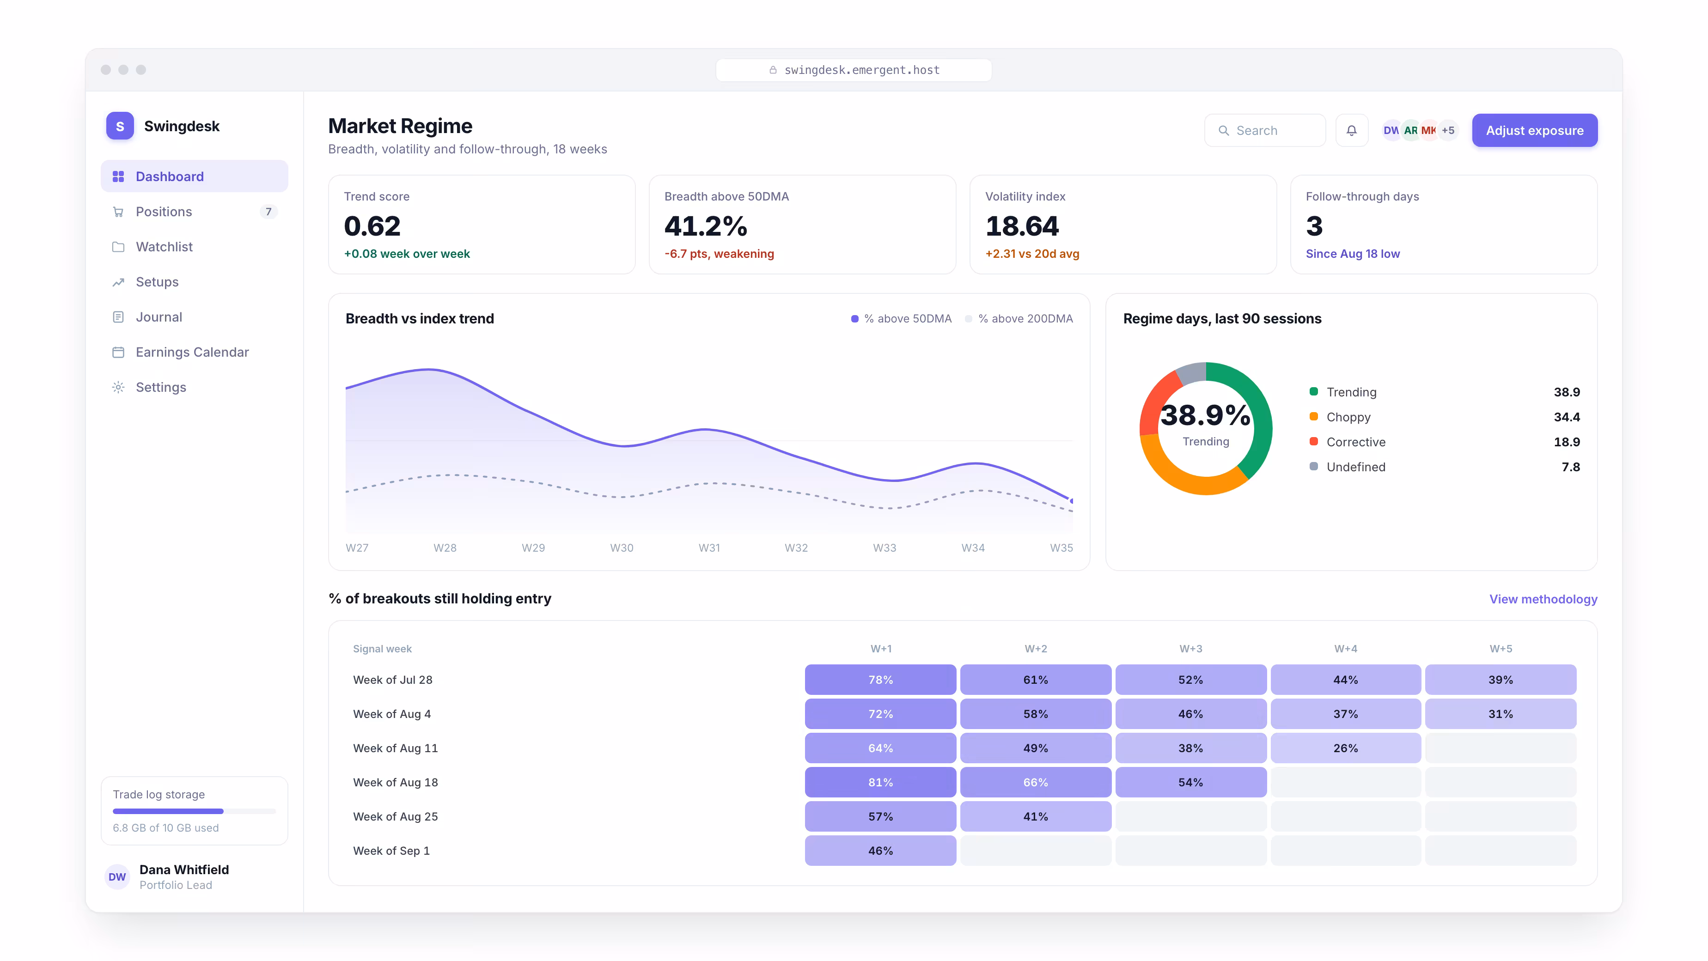Click the W+3 column header

pos(1191,649)
